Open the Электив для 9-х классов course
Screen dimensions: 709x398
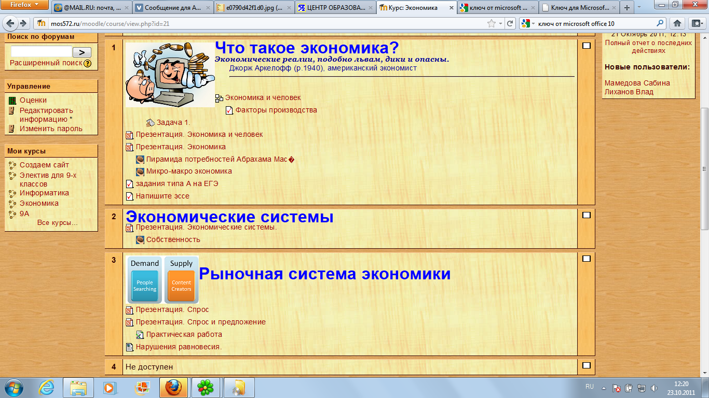48,180
